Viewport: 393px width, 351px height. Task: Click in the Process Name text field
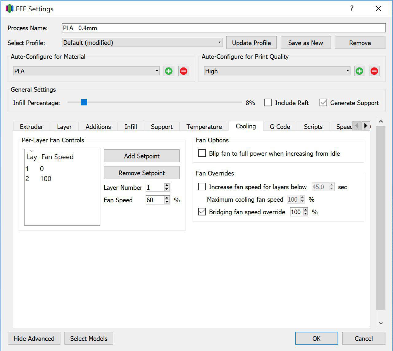click(x=224, y=28)
